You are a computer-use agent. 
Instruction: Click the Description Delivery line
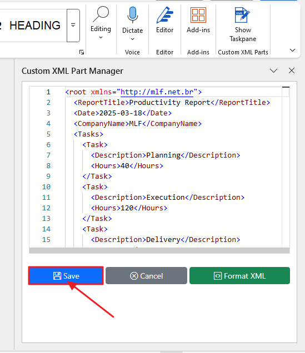pos(166,240)
